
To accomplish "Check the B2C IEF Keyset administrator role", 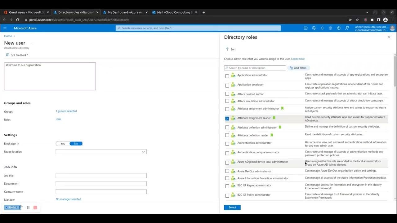I will click(227, 186).
